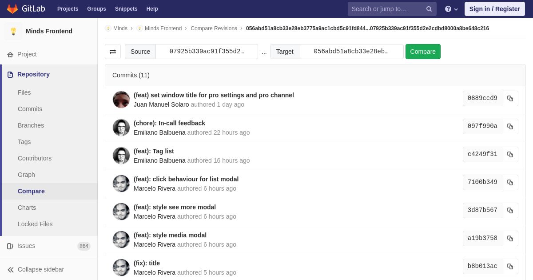533x280 pixels.
Task: Open the Source revision dropdown
Action: 207,52
